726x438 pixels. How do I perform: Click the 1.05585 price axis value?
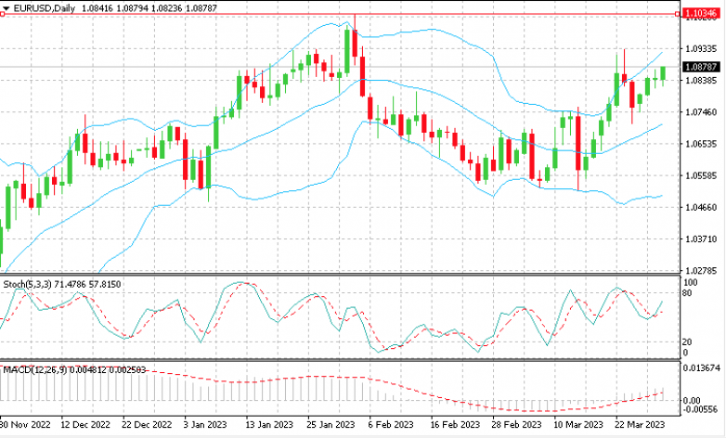701,175
